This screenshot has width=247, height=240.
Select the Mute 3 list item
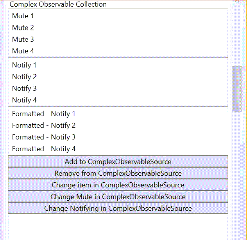pos(118,39)
